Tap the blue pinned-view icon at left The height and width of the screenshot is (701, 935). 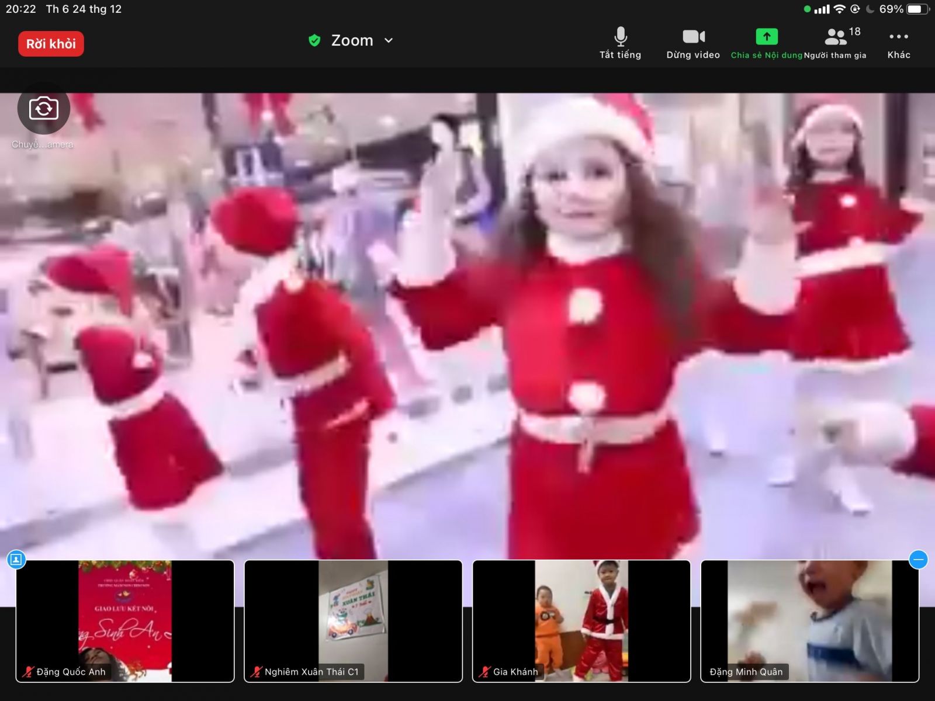tap(16, 560)
